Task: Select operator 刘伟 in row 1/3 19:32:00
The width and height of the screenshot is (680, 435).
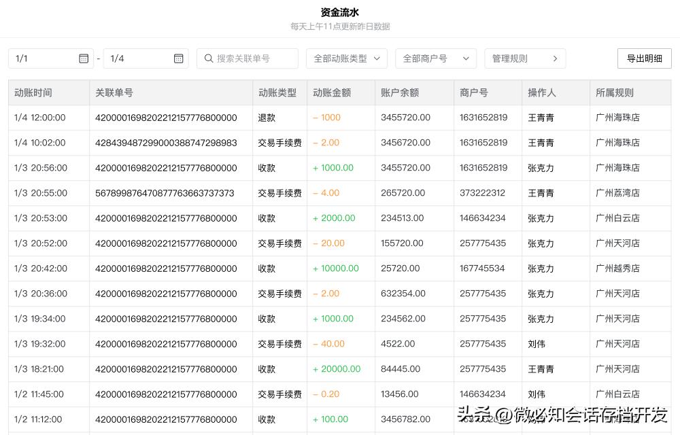Action: click(537, 344)
